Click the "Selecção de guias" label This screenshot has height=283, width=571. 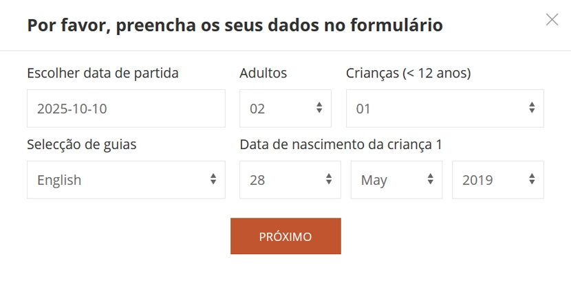[x=82, y=144]
